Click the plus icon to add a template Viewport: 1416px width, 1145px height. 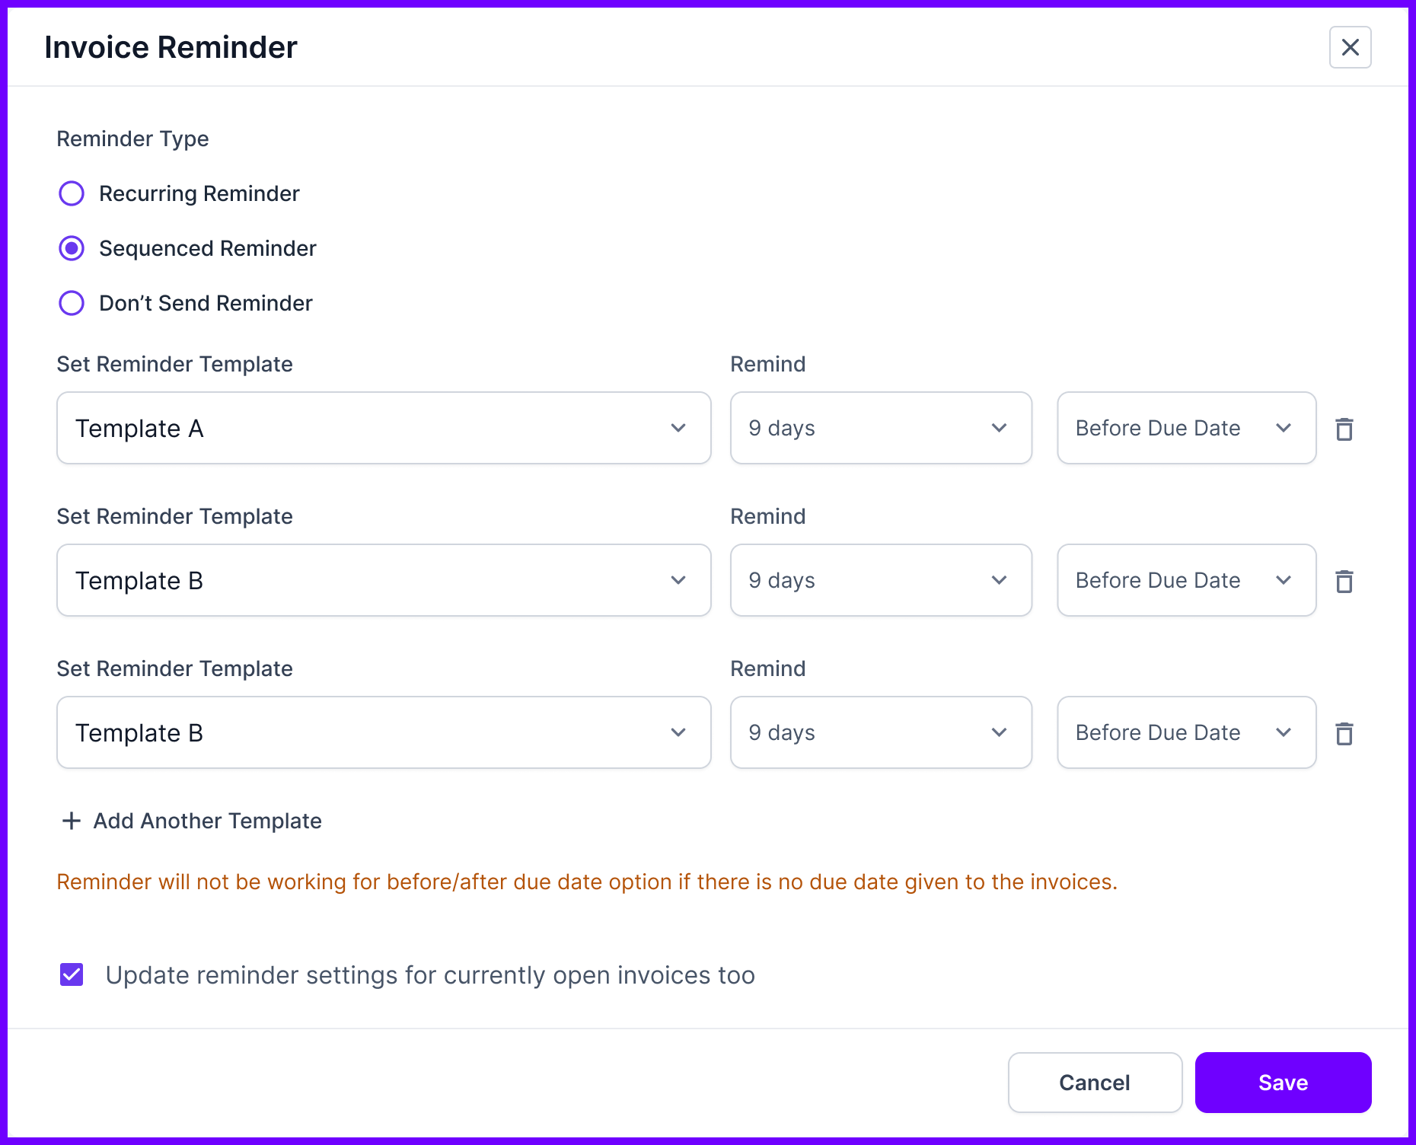tap(71, 821)
